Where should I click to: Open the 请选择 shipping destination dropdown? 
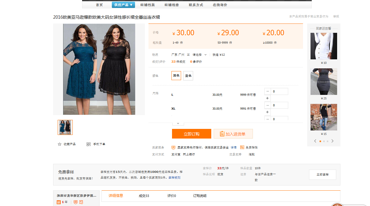point(199,55)
